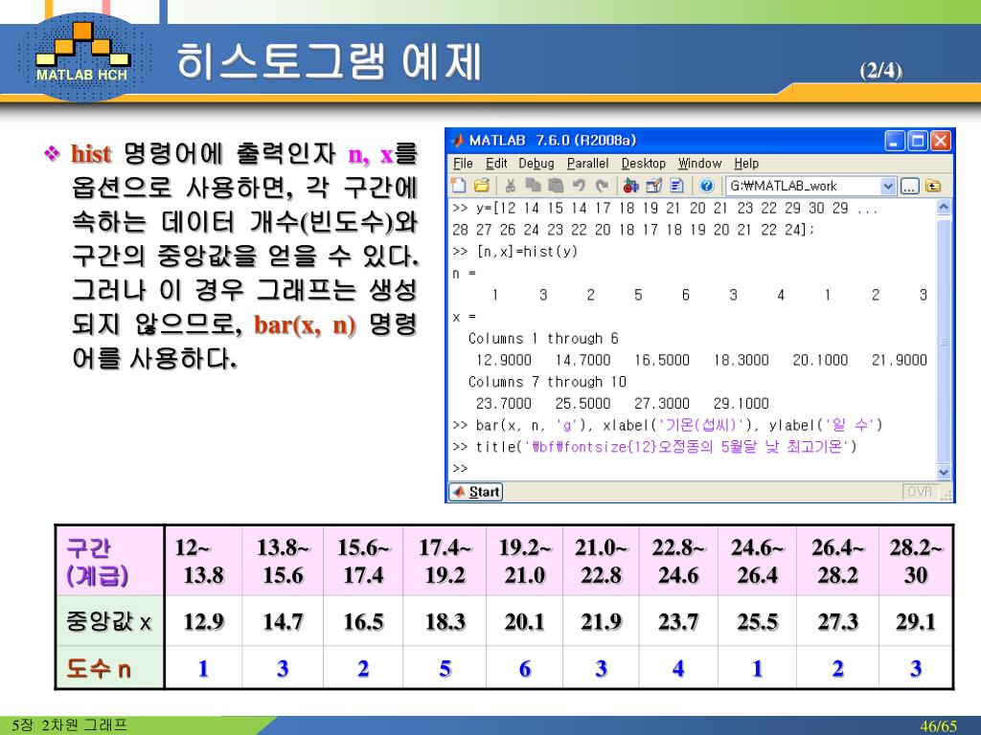
Task: Click the 'bar(x, n)' text in paragraph
Action: tap(305, 325)
